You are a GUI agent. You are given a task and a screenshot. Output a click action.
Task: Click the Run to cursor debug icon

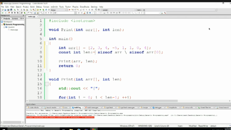[72, 10]
